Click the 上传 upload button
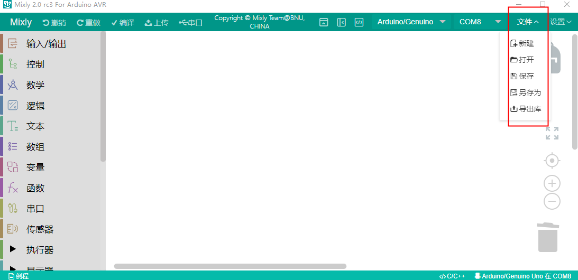 pos(157,23)
